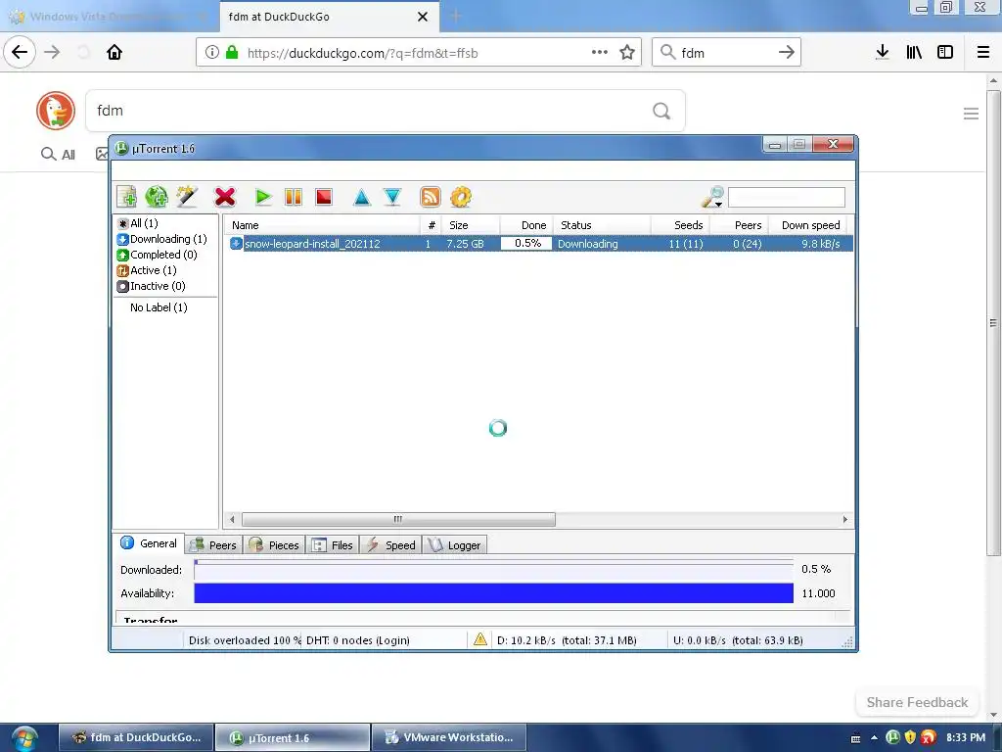Toggle the Firefox sidebar icon
This screenshot has height=752, width=1002.
(945, 53)
